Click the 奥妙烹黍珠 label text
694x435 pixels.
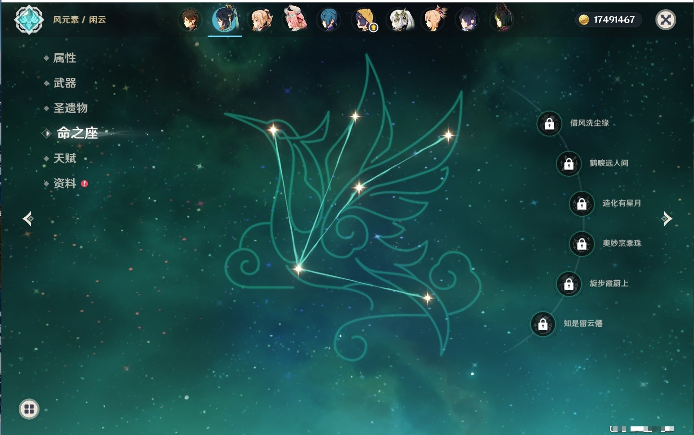(x=622, y=243)
